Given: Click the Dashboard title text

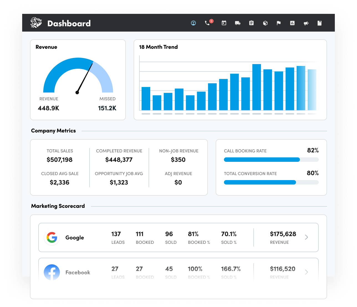Looking at the screenshot, I should tap(69, 23).
